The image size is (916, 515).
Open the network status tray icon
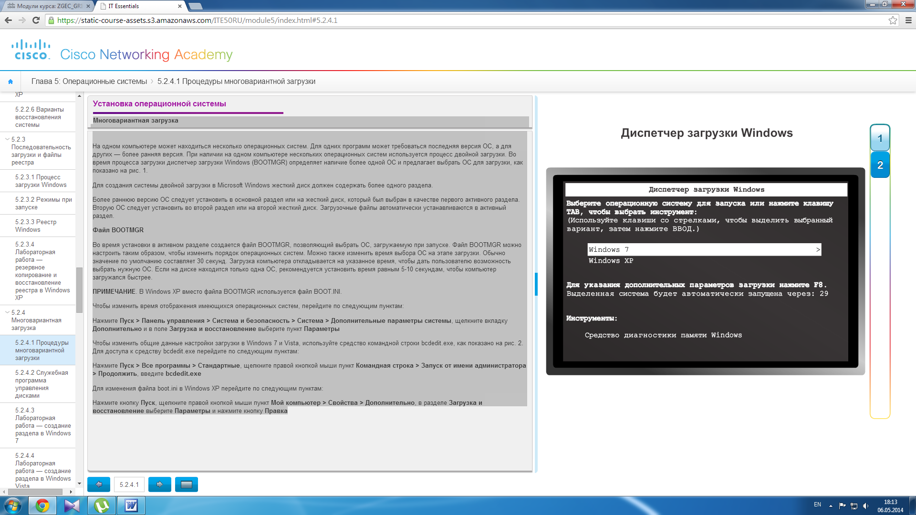pyautogui.click(x=854, y=506)
